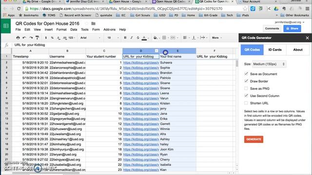Screen dimensions: 312x175
Task: Format as currency with dollar icon
Action: pos(46,37)
